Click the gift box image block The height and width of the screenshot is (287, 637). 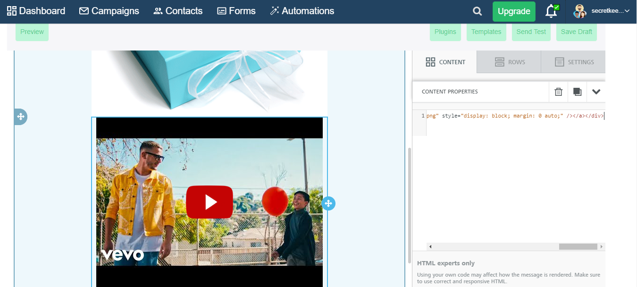coord(210,83)
